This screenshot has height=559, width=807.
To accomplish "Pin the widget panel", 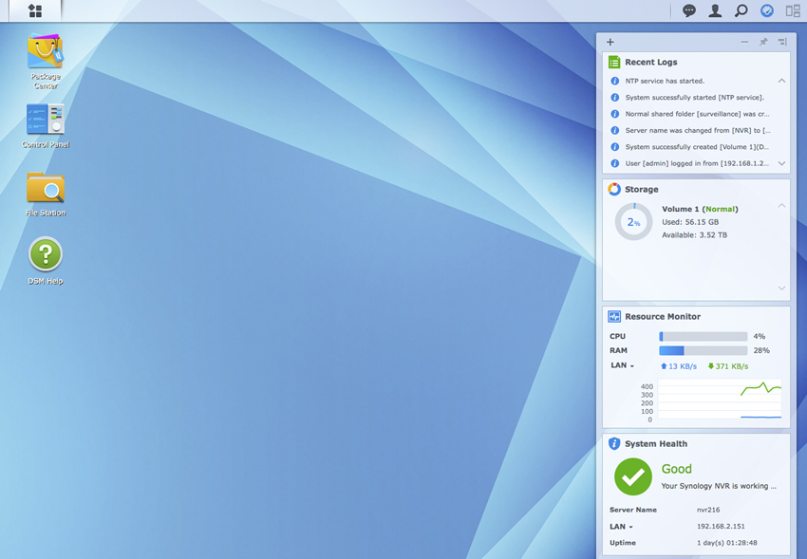I will (763, 42).
